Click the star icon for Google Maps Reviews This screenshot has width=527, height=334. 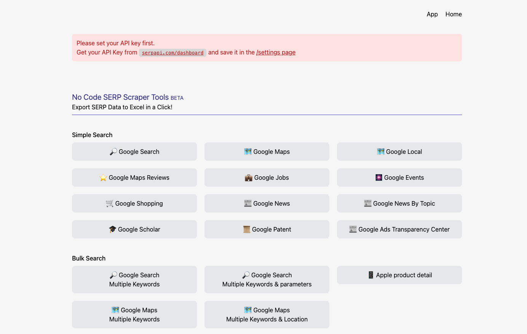(x=103, y=177)
